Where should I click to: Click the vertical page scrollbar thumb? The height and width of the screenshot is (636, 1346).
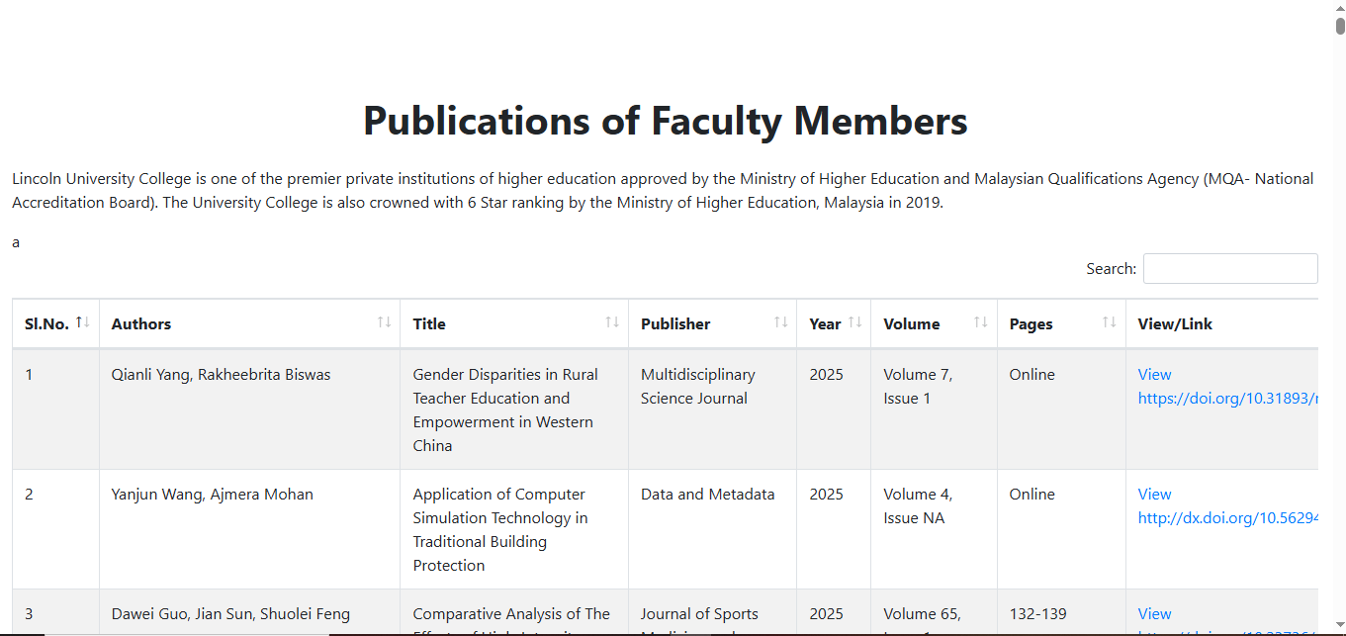(x=1340, y=26)
